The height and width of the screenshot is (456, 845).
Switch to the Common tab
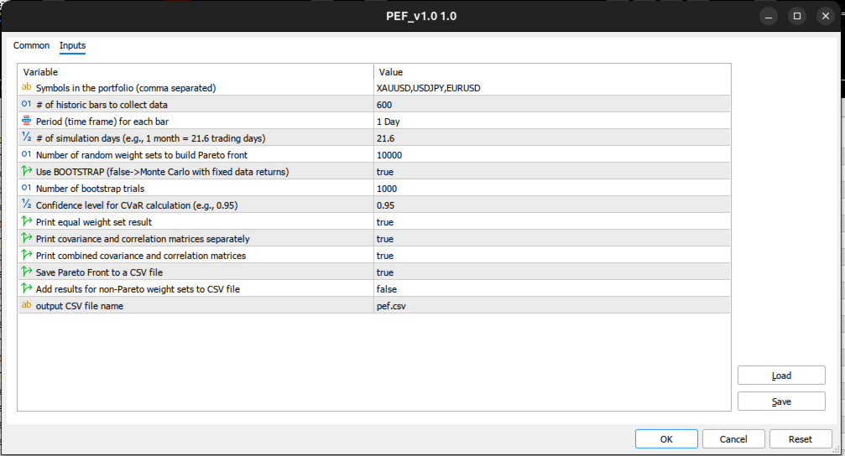pos(31,46)
